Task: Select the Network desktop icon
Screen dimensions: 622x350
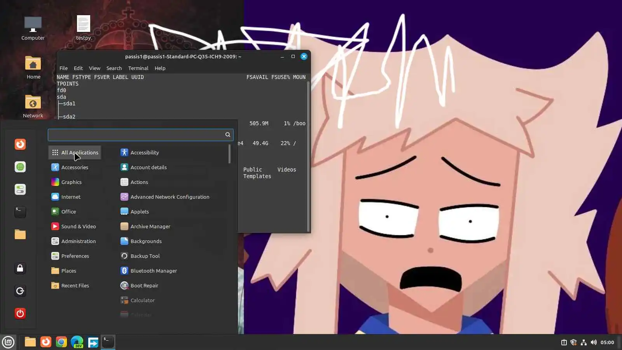Action: click(x=33, y=106)
